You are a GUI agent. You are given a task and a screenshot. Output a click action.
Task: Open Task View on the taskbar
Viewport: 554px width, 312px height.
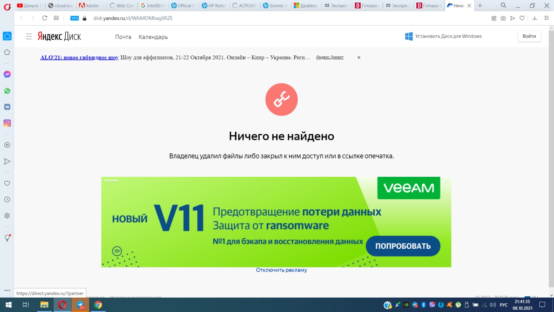coord(26,305)
